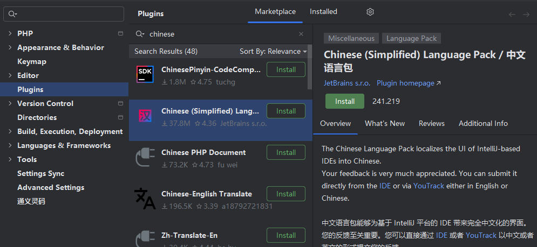Select Directories in settings tree
Image resolution: width=537 pixels, height=247 pixels.
tap(37, 117)
